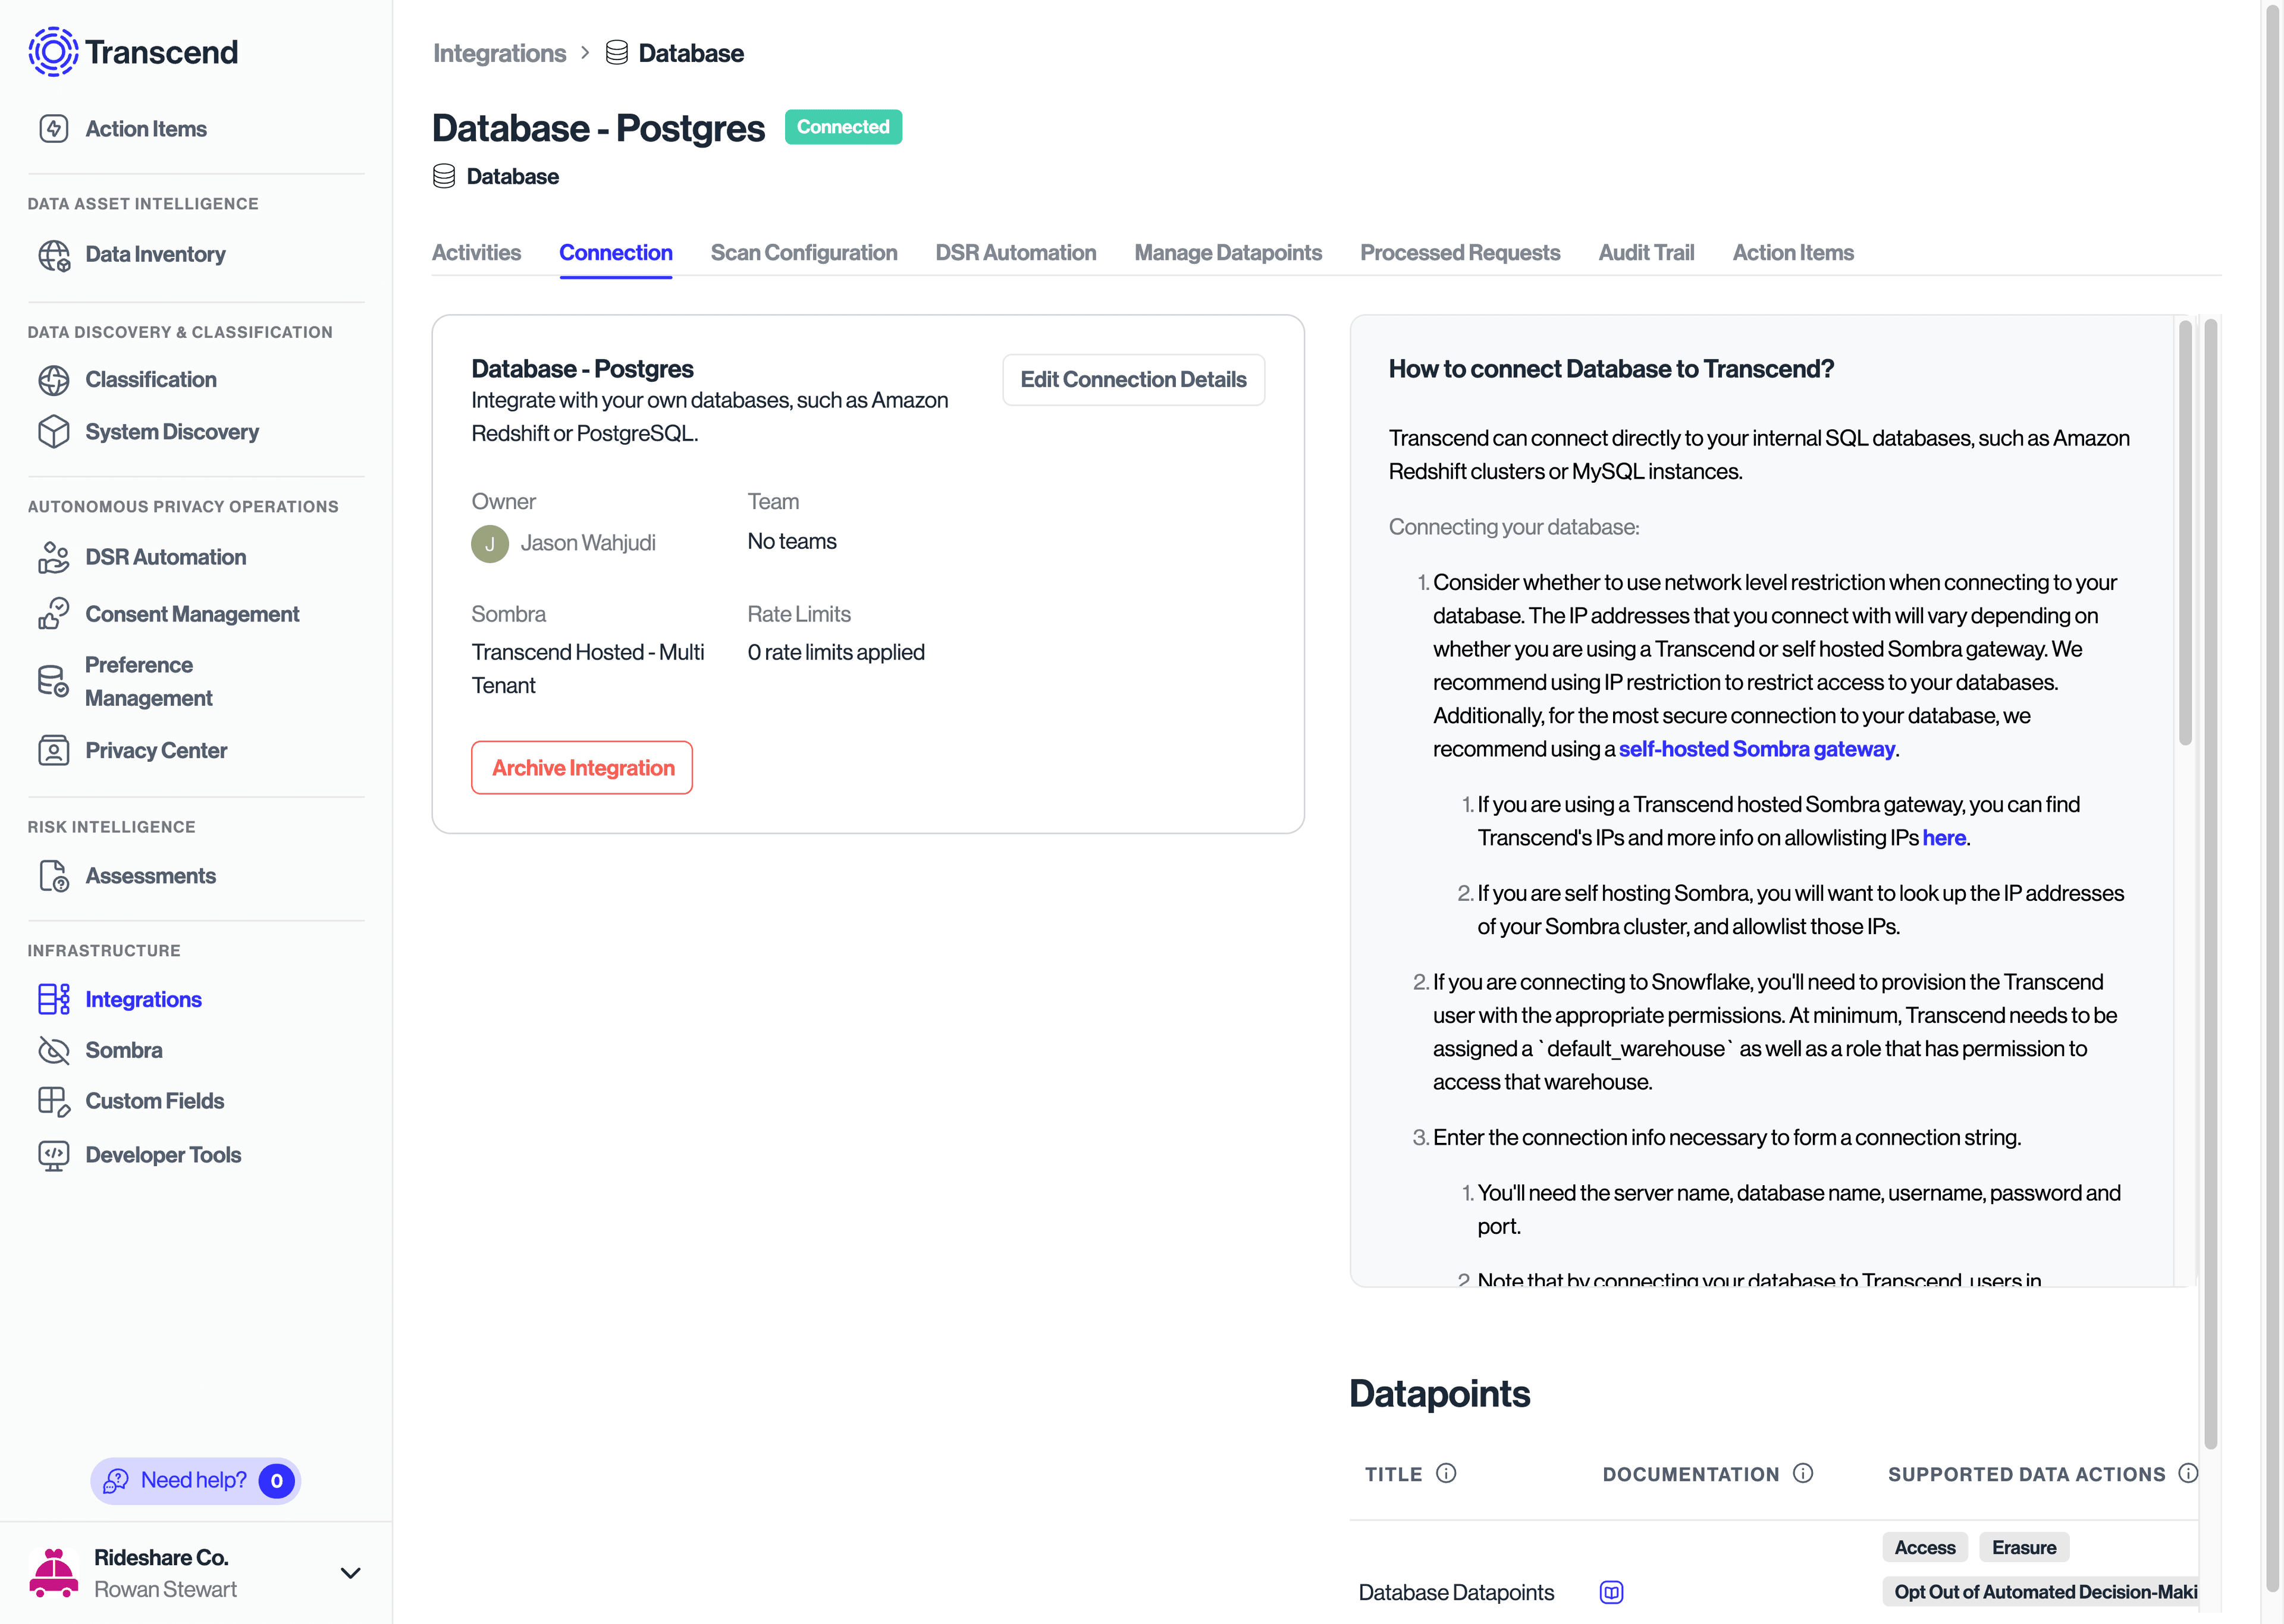This screenshot has height=1624, width=2284.
Task: Open the Audit Trail tab
Action: pyautogui.click(x=1646, y=252)
